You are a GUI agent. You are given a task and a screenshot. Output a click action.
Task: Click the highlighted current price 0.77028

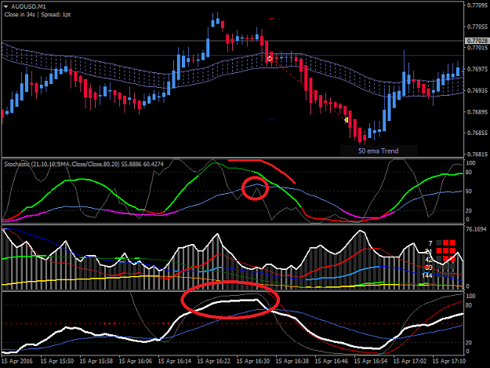pos(477,41)
